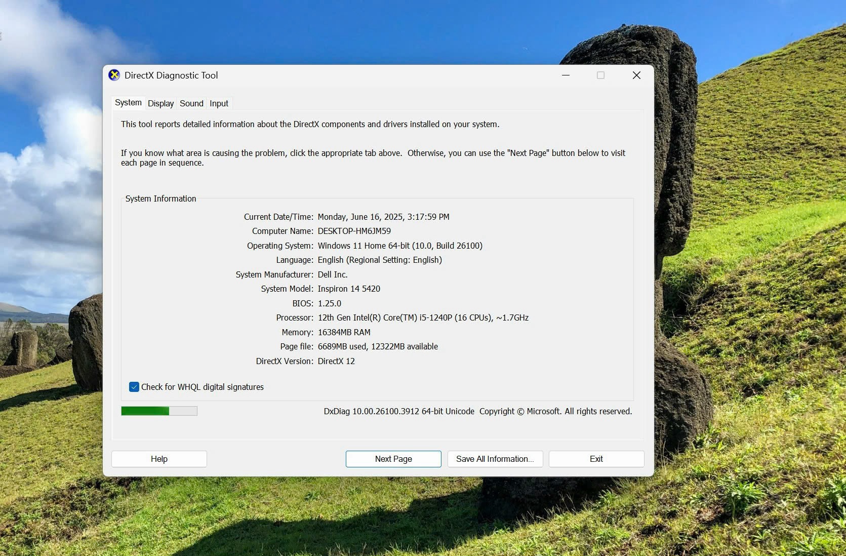Click the computer name DESKTOP-HM6JM59
This screenshot has height=556, width=846.
[354, 231]
